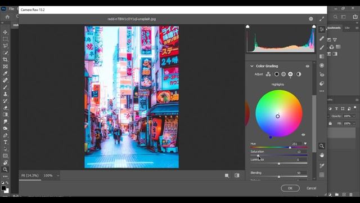Select the Red Eye removal tool
The width and height of the screenshot is (360, 203).
pyautogui.click(x=322, y=74)
